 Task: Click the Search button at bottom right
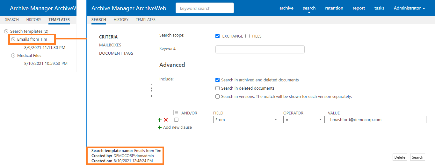pyautogui.click(x=417, y=157)
